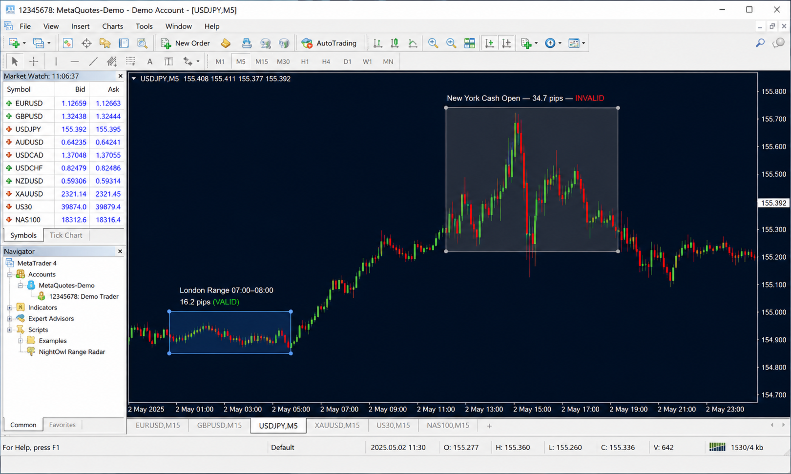Open the search magnifier in the toolbar
This screenshot has width=791, height=474.
pyautogui.click(x=760, y=43)
